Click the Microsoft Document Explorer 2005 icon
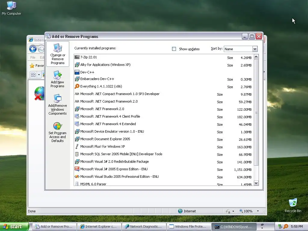 point(77,139)
